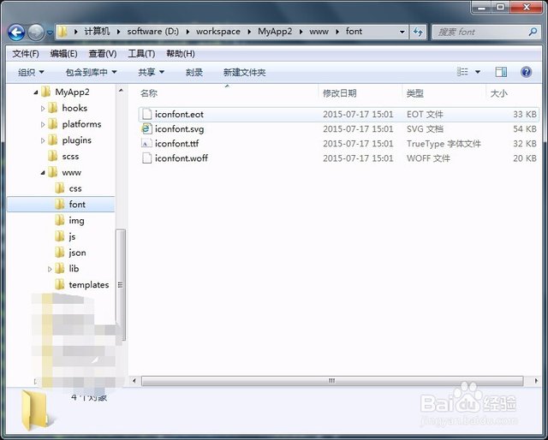Expand the hooks folder node
The image size is (548, 440).
pyautogui.click(x=43, y=109)
